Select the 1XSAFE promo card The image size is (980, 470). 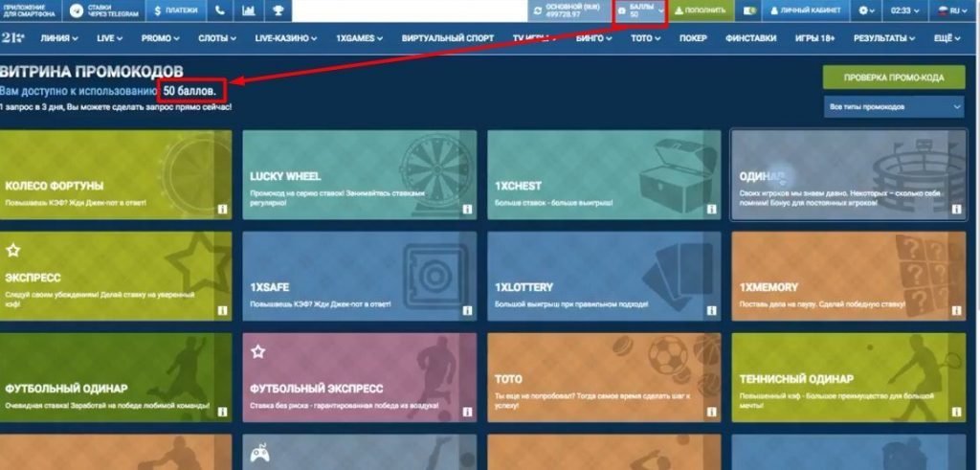pos(360,277)
